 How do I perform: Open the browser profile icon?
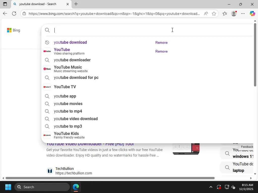click(234, 14)
